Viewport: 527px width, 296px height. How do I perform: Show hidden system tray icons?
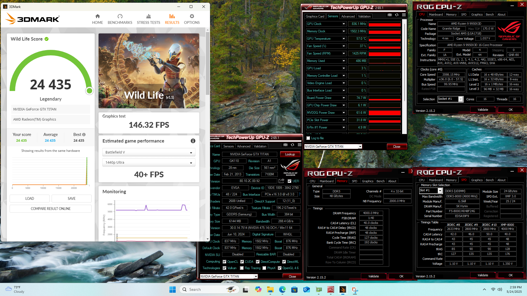[484, 289]
